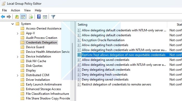Click Not configured state of Restrict delegation row
The image size is (182, 101).
175,84
